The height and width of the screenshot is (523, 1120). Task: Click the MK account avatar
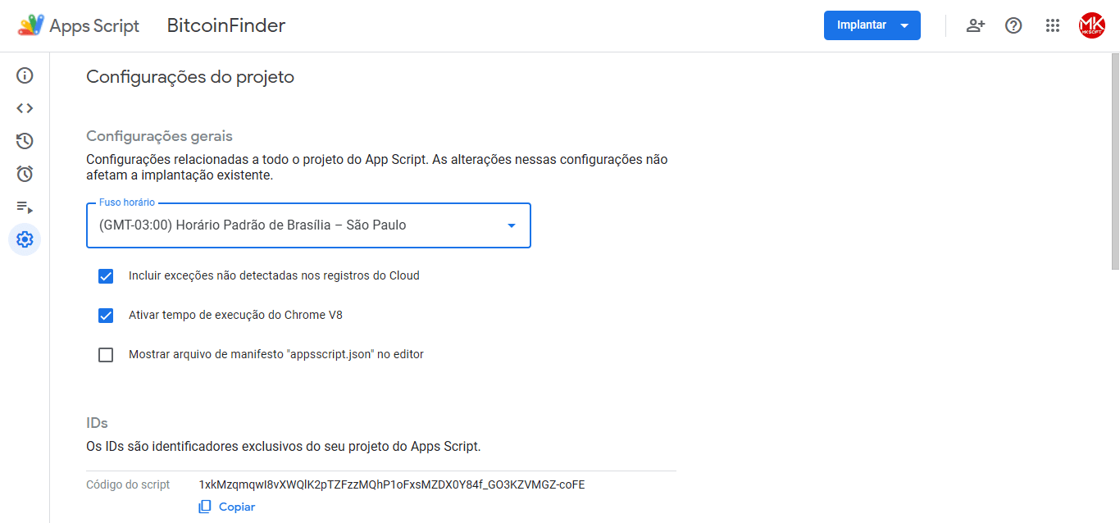click(1092, 25)
